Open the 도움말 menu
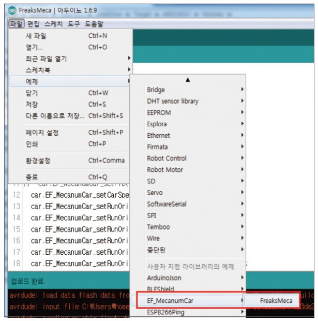The height and width of the screenshot is (321, 318). (94, 24)
